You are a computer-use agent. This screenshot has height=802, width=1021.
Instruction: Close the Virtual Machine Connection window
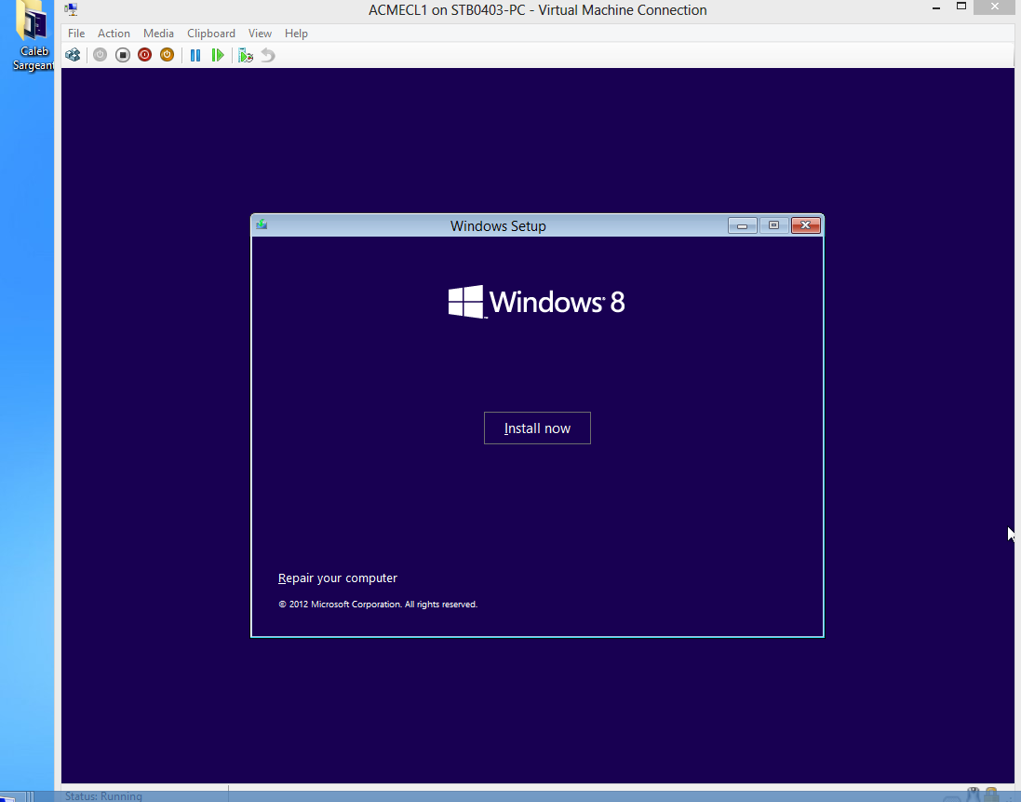click(x=994, y=7)
